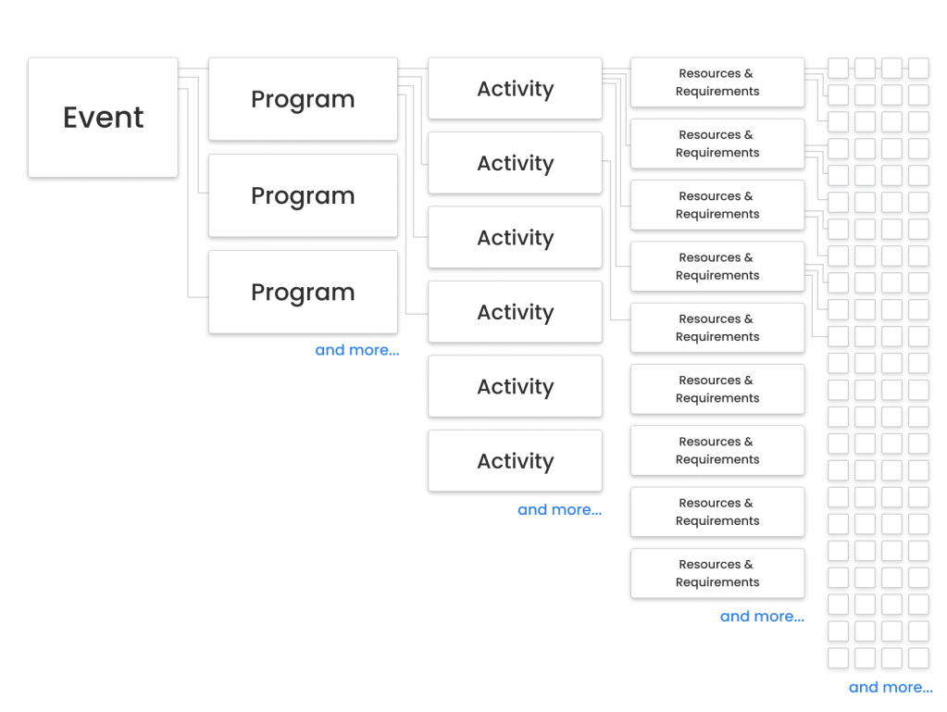Click top-left small square in the grid

(838, 68)
